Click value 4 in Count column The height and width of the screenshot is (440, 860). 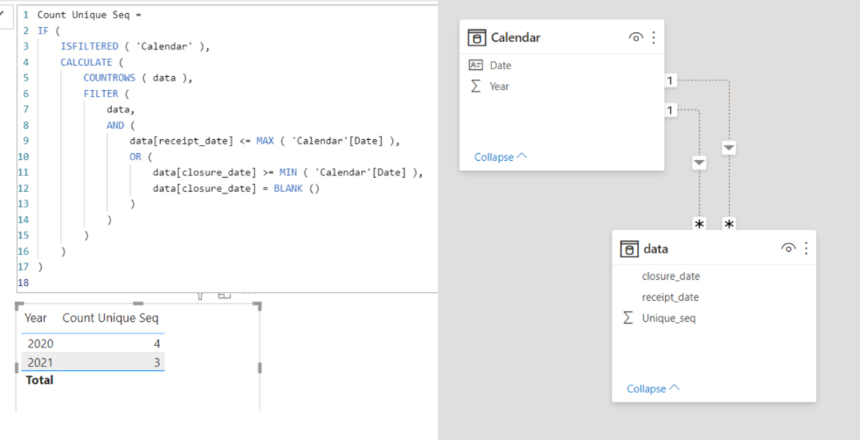tap(157, 343)
